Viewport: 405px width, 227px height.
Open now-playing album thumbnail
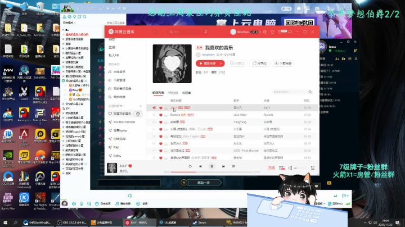112,168
